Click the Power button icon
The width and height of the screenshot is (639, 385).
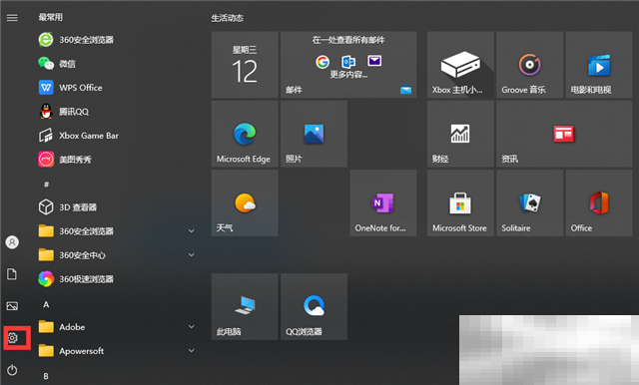(x=12, y=370)
